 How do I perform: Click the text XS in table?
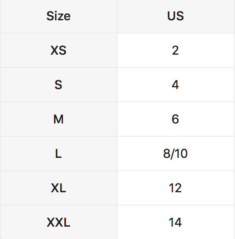tap(59, 50)
